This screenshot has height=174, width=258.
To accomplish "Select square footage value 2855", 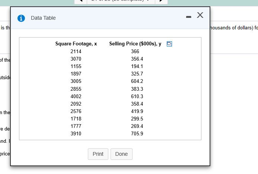I will coord(76,89).
